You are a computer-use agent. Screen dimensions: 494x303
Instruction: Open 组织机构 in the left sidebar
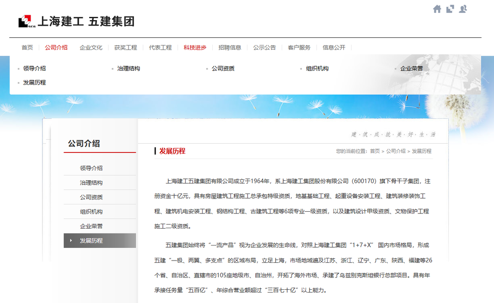pos(91,212)
